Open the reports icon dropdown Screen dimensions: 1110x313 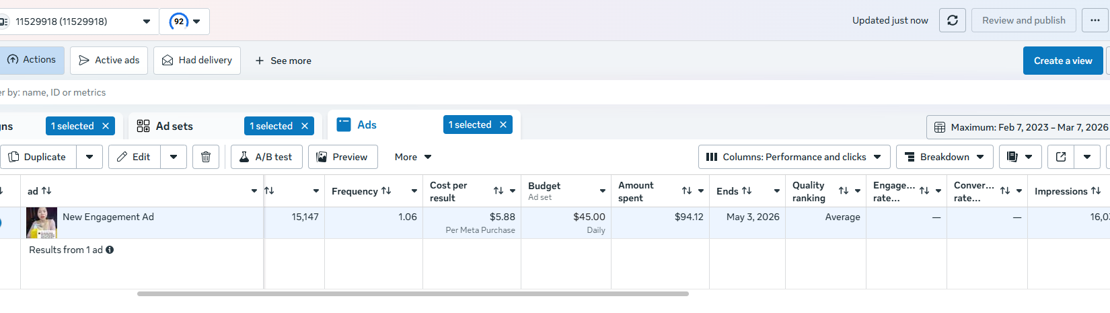pos(1020,157)
